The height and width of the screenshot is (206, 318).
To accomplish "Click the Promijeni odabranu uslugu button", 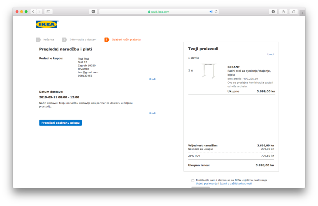I will (x=61, y=123).
